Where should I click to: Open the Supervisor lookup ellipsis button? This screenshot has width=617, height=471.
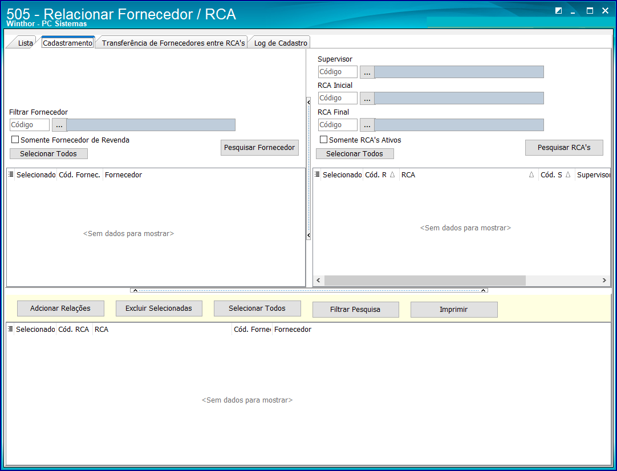point(367,72)
